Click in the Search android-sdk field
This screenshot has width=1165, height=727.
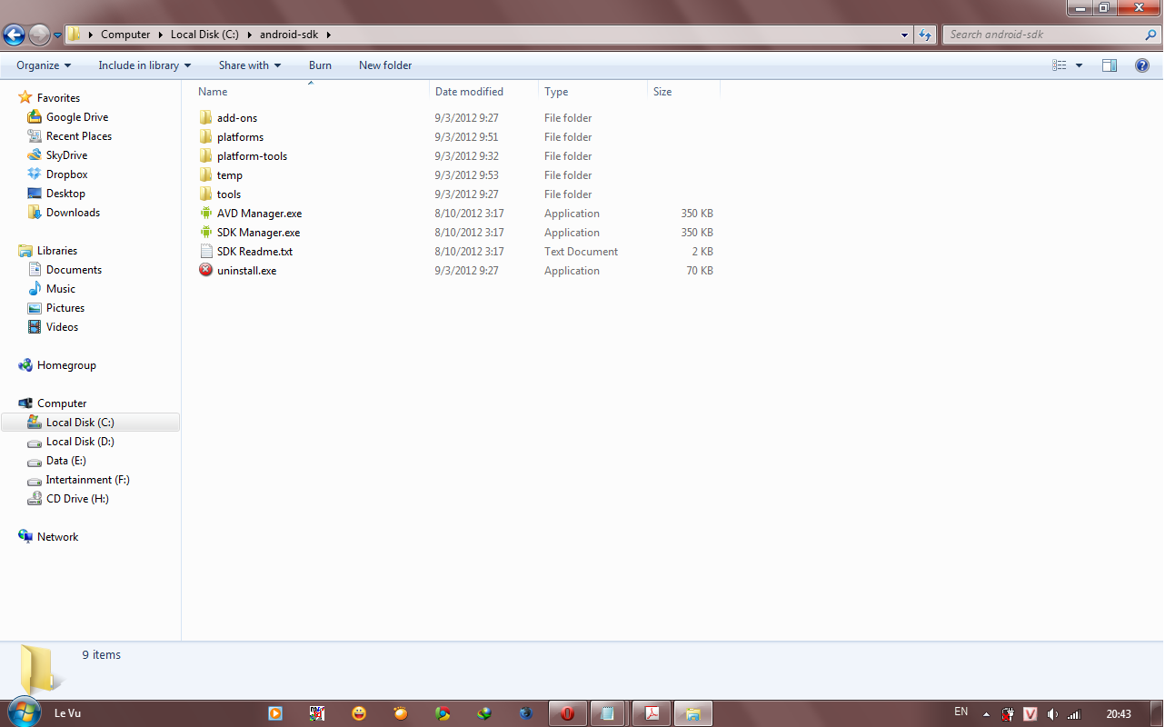coord(1042,35)
